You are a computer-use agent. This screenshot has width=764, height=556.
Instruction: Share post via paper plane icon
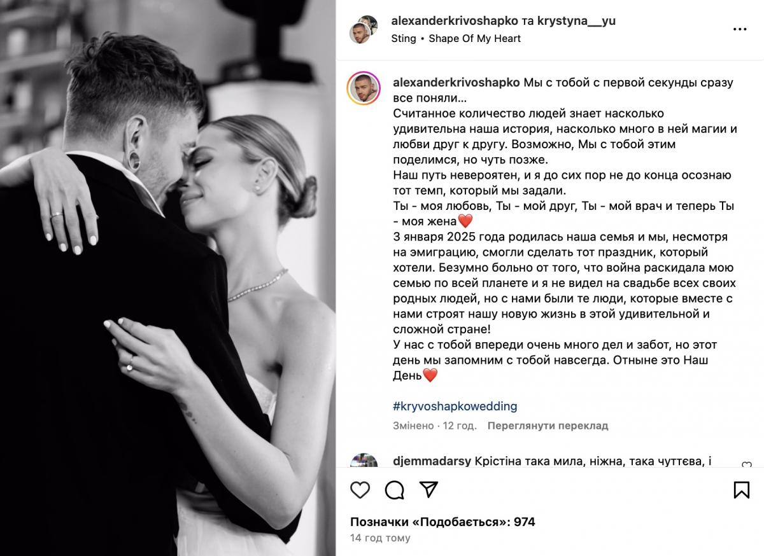429,489
